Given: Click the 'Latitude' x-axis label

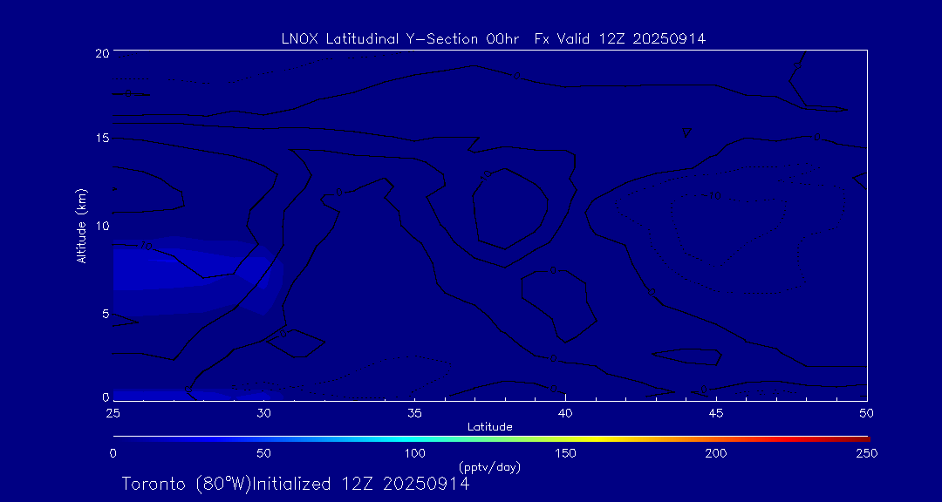Looking at the screenshot, I should click(x=489, y=426).
